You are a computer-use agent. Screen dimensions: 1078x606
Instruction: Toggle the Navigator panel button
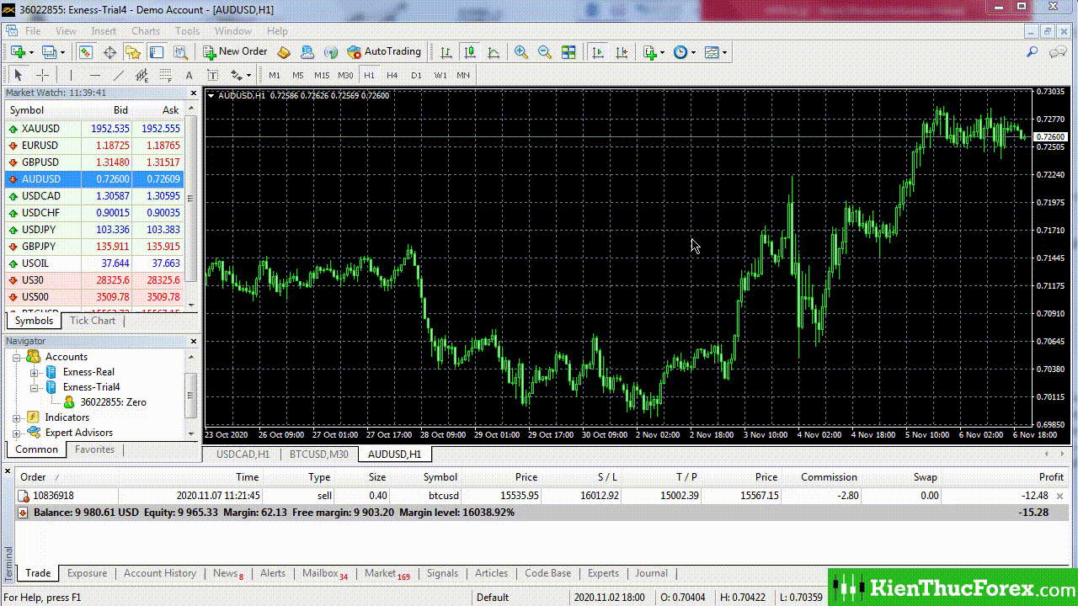133,52
